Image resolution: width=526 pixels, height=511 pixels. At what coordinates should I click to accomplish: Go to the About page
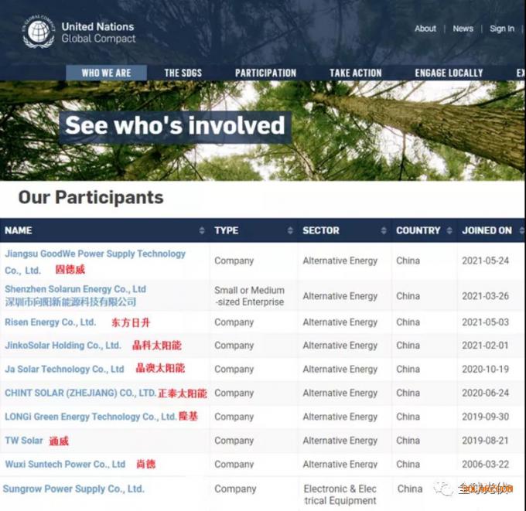[x=425, y=29]
